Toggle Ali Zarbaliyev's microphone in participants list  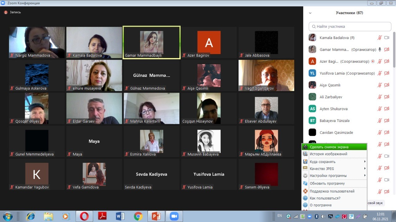pyautogui.click(x=380, y=97)
